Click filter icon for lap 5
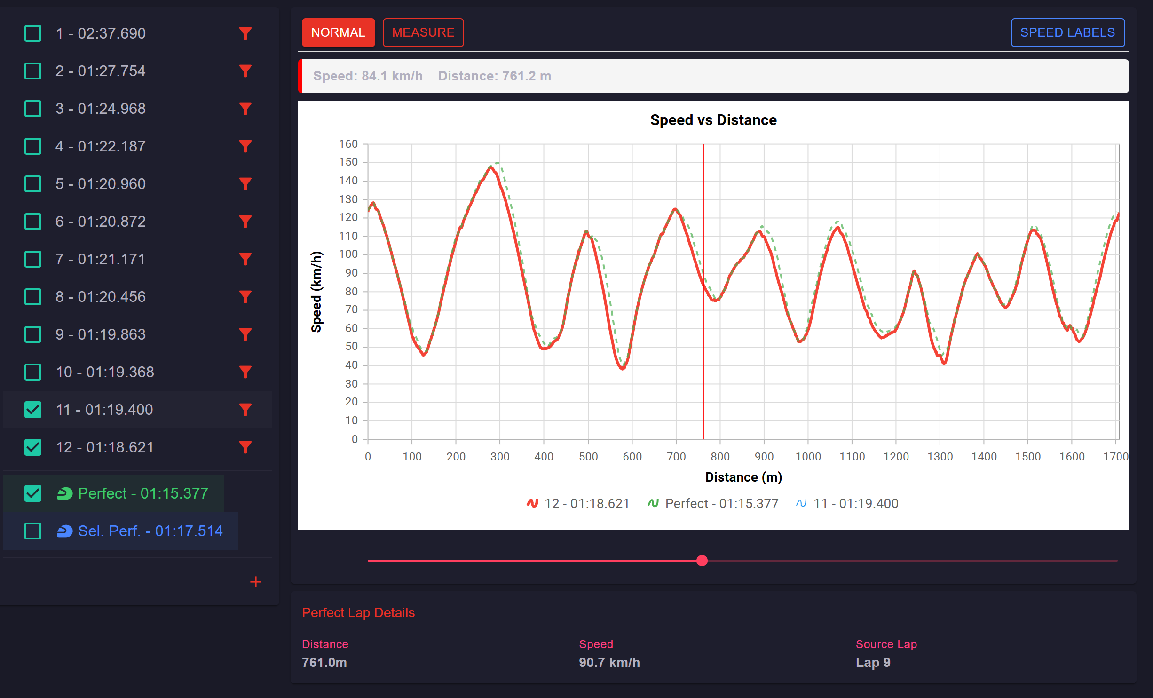The width and height of the screenshot is (1153, 698). (x=245, y=184)
